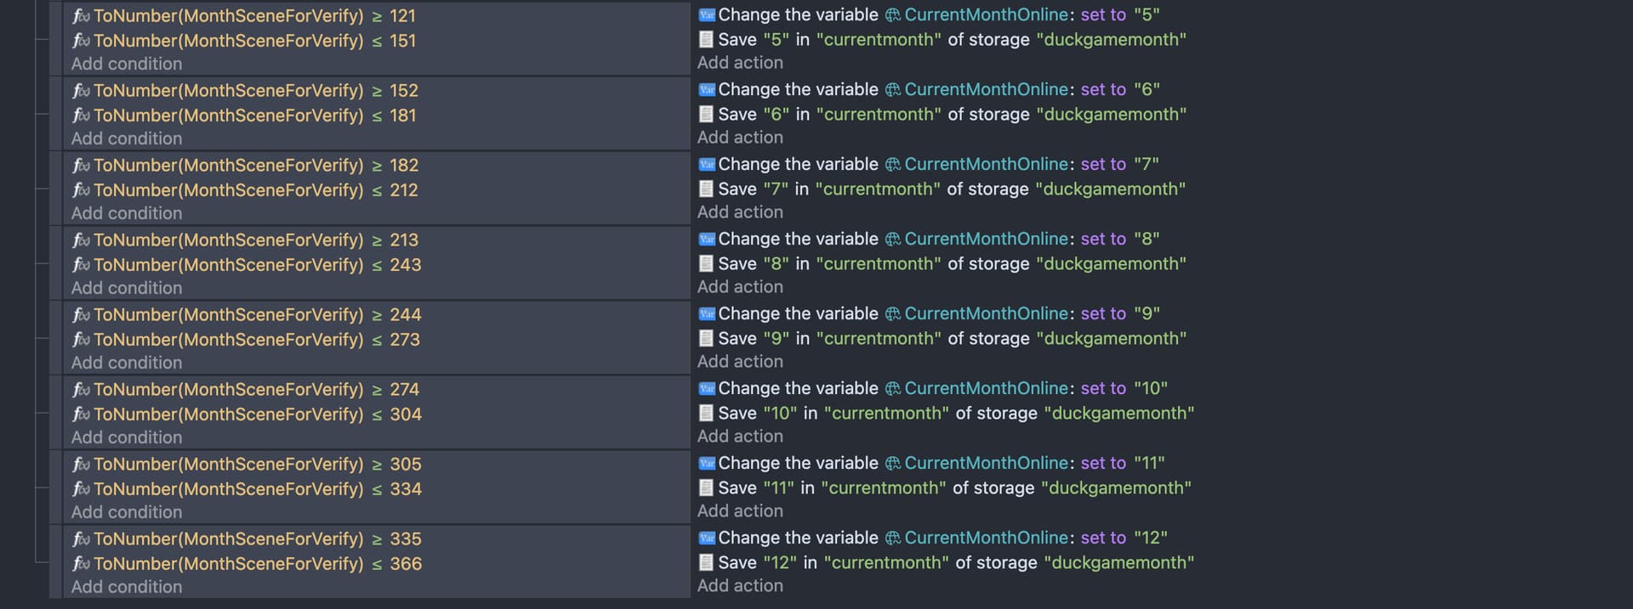Click the fx icon of the ≥ 121 condition
Viewport: 1633px width, 609px height.
[82, 16]
